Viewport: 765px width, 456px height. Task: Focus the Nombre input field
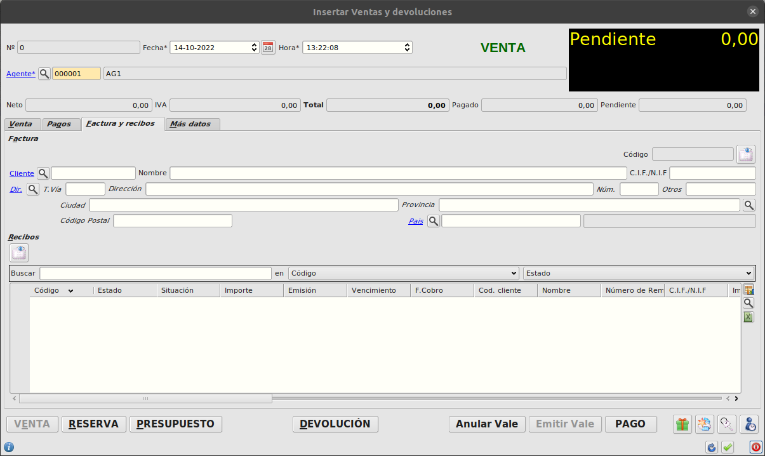click(398, 173)
